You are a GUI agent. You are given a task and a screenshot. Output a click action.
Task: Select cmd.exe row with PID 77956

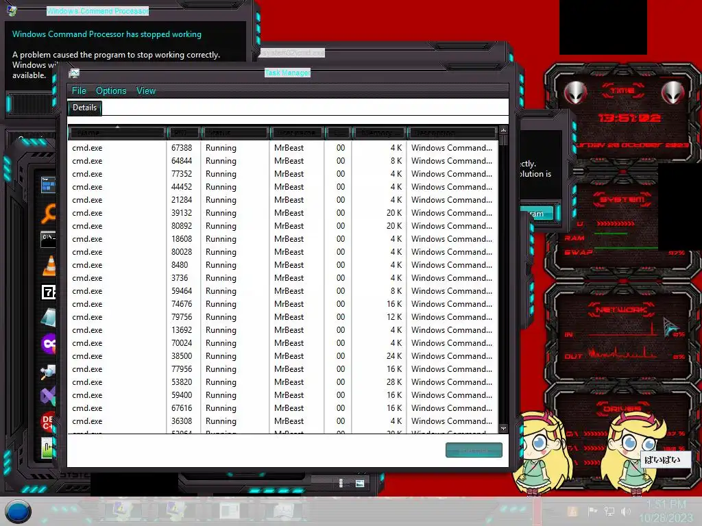click(283, 369)
